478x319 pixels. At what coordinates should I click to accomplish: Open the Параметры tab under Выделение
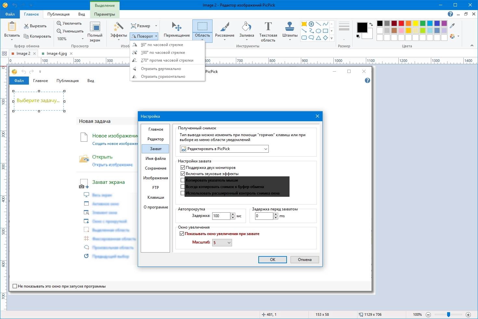pos(105,14)
